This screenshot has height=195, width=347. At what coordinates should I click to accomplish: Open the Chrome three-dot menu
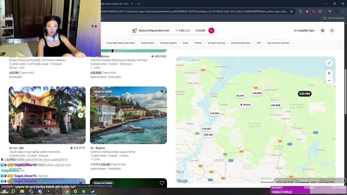coord(343,11)
